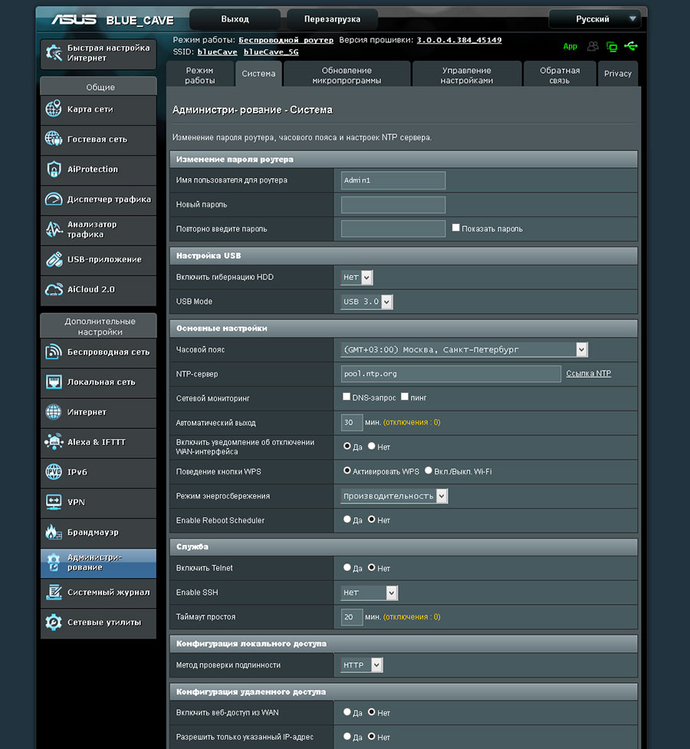Click the Traffic Analyzer waveform icon
The image size is (690, 749).
pos(54,229)
